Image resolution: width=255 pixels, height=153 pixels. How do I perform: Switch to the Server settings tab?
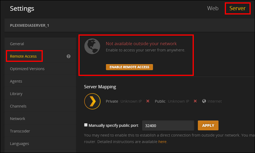point(237,8)
